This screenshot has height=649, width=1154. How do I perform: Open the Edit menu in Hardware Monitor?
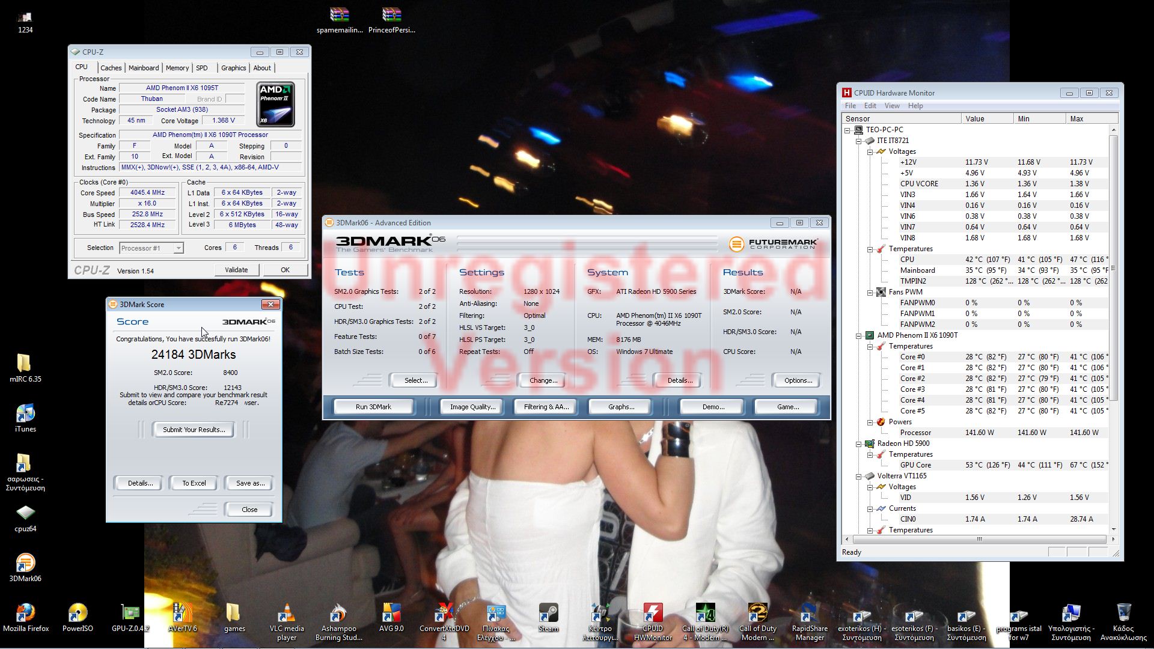click(x=870, y=106)
